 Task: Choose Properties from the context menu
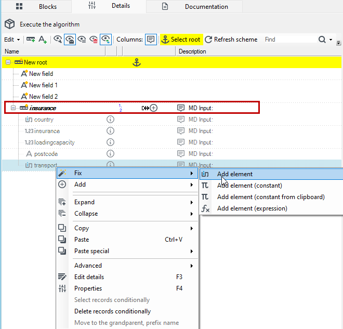127,288
